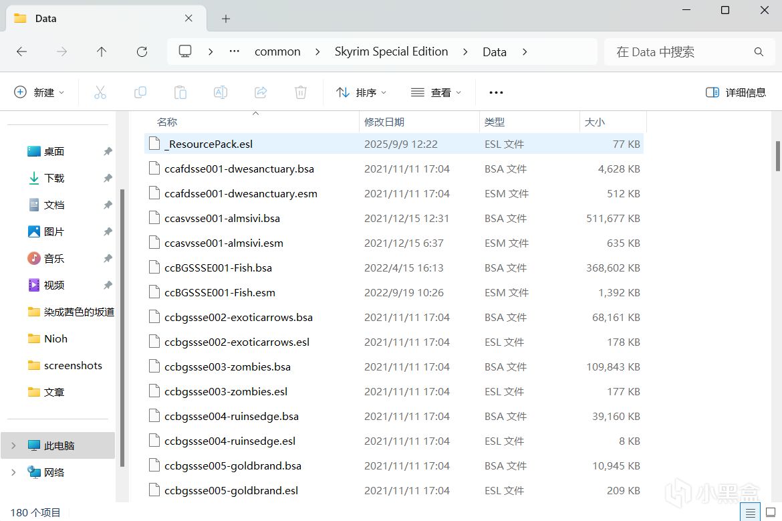Select ccbgssse005-goldbrand.esl file
The width and height of the screenshot is (782, 521).
(x=394, y=490)
